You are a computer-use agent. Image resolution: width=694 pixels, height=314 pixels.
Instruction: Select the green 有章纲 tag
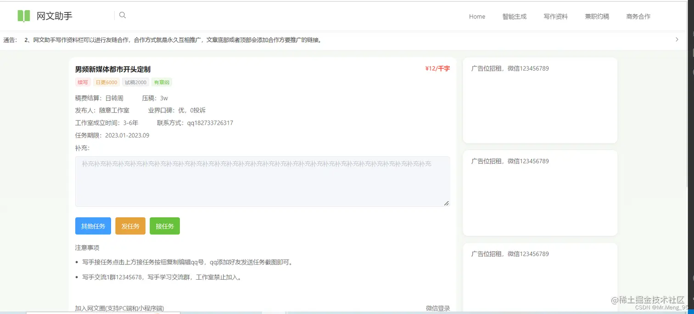162,82
